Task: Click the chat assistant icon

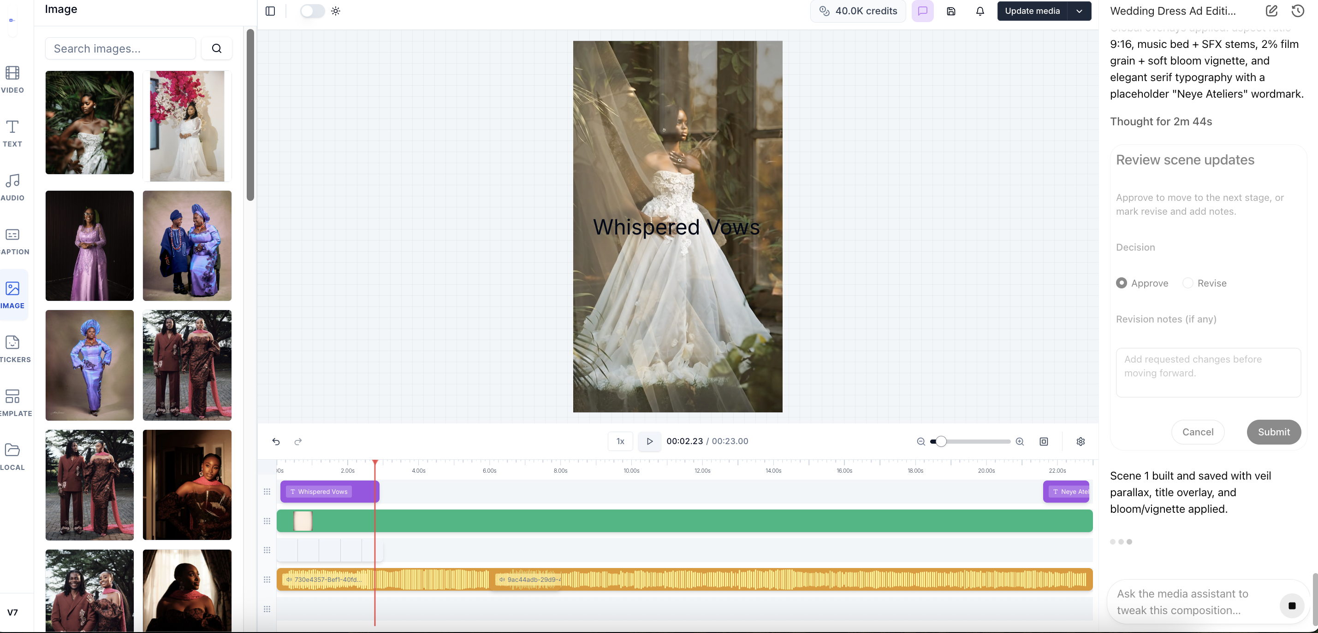Action: [x=922, y=11]
